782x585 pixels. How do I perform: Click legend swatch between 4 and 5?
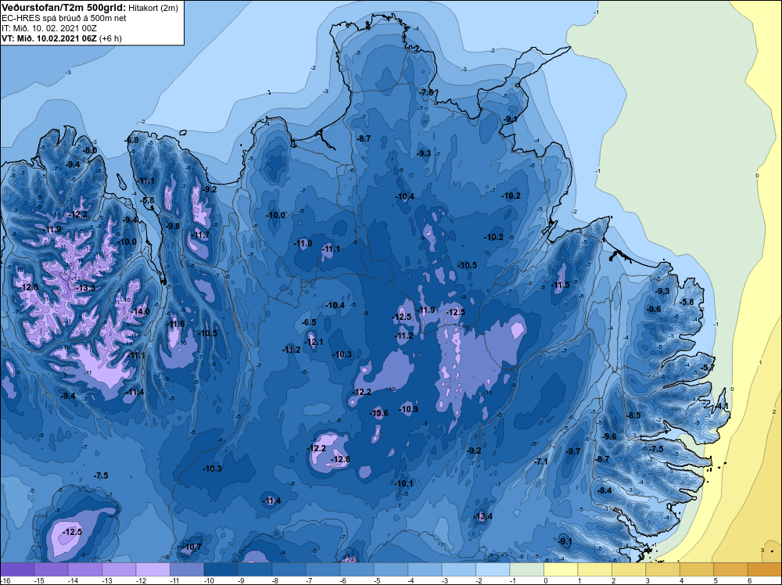[696, 569]
